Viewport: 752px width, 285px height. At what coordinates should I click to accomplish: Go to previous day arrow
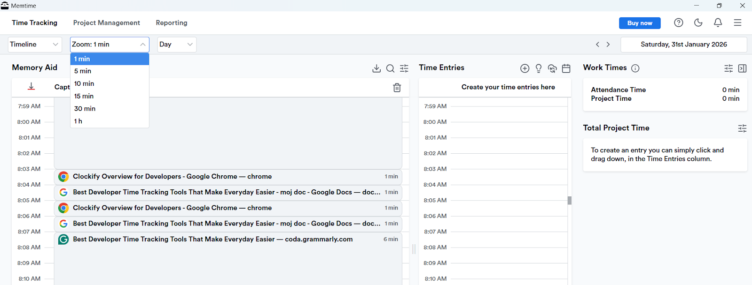coord(597,45)
